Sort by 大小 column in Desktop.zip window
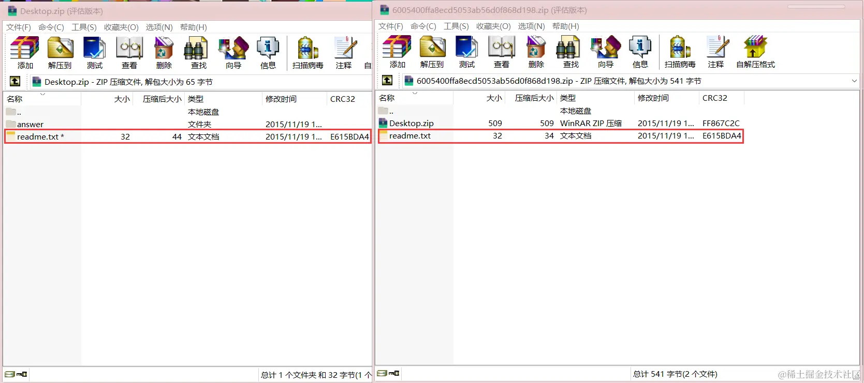This screenshot has height=383, width=864. (x=107, y=99)
